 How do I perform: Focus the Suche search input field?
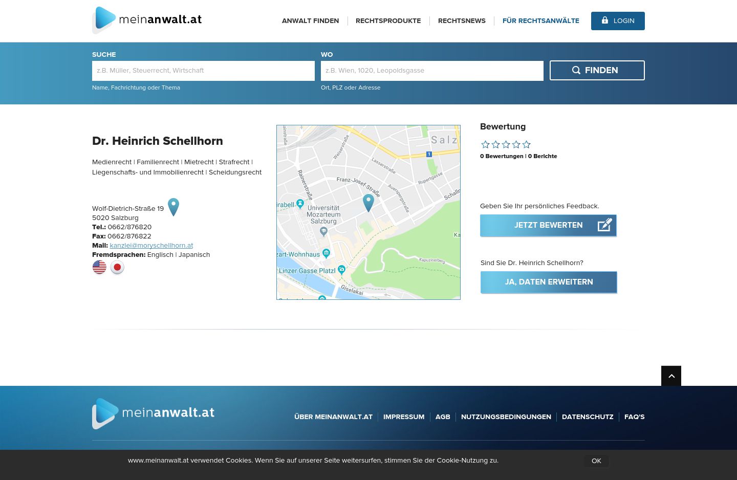[203, 71]
